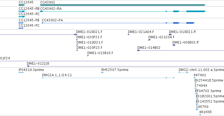
Task: Click the CG43902-RA transcript label
Action: pos(51,9)
